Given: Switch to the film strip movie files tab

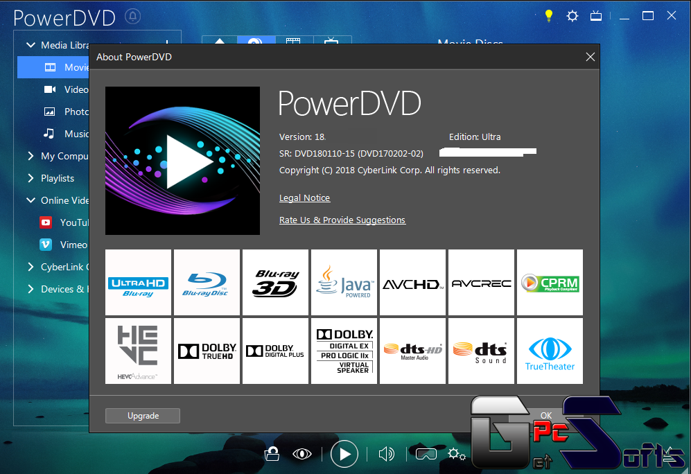Looking at the screenshot, I should pos(293,40).
